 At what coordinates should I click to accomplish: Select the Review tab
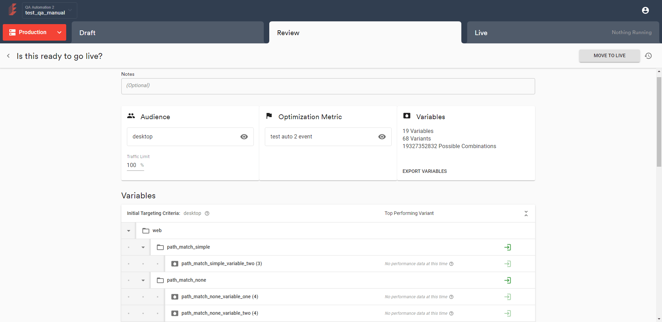(x=365, y=32)
